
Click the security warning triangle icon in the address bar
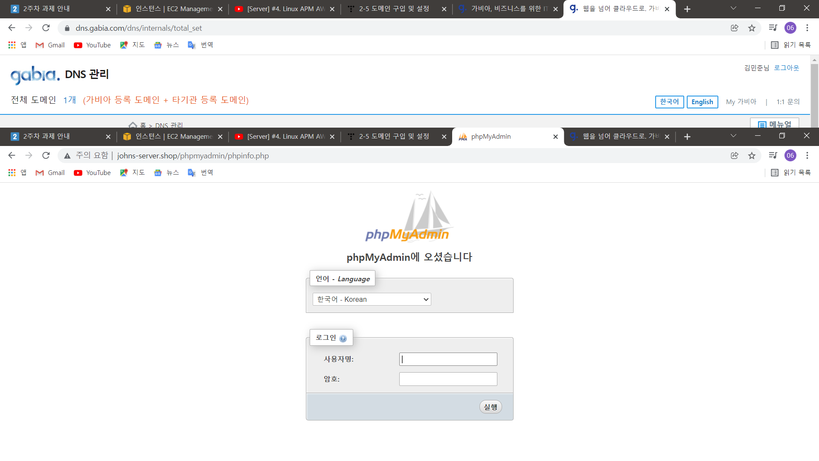[67, 156]
